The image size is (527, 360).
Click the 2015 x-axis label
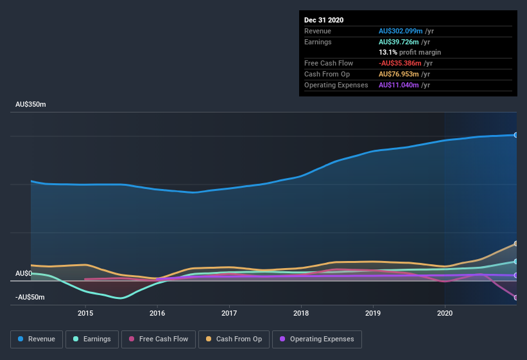(x=85, y=313)
